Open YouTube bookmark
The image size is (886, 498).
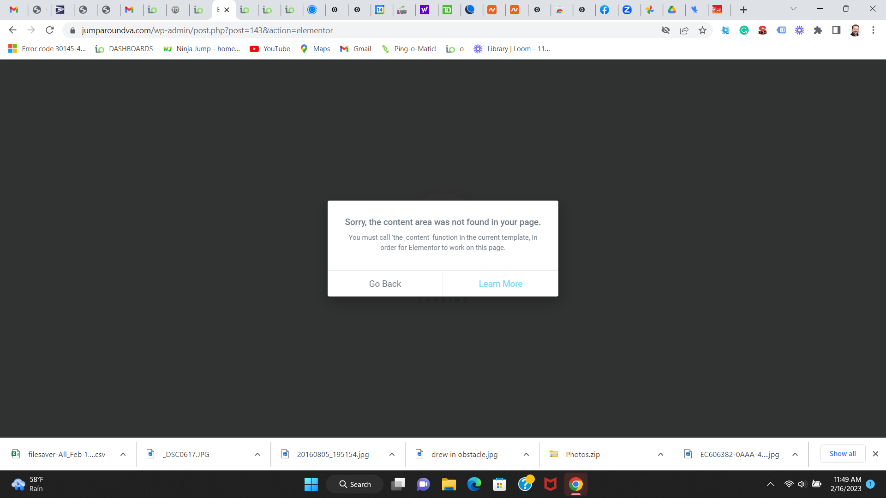[270, 49]
